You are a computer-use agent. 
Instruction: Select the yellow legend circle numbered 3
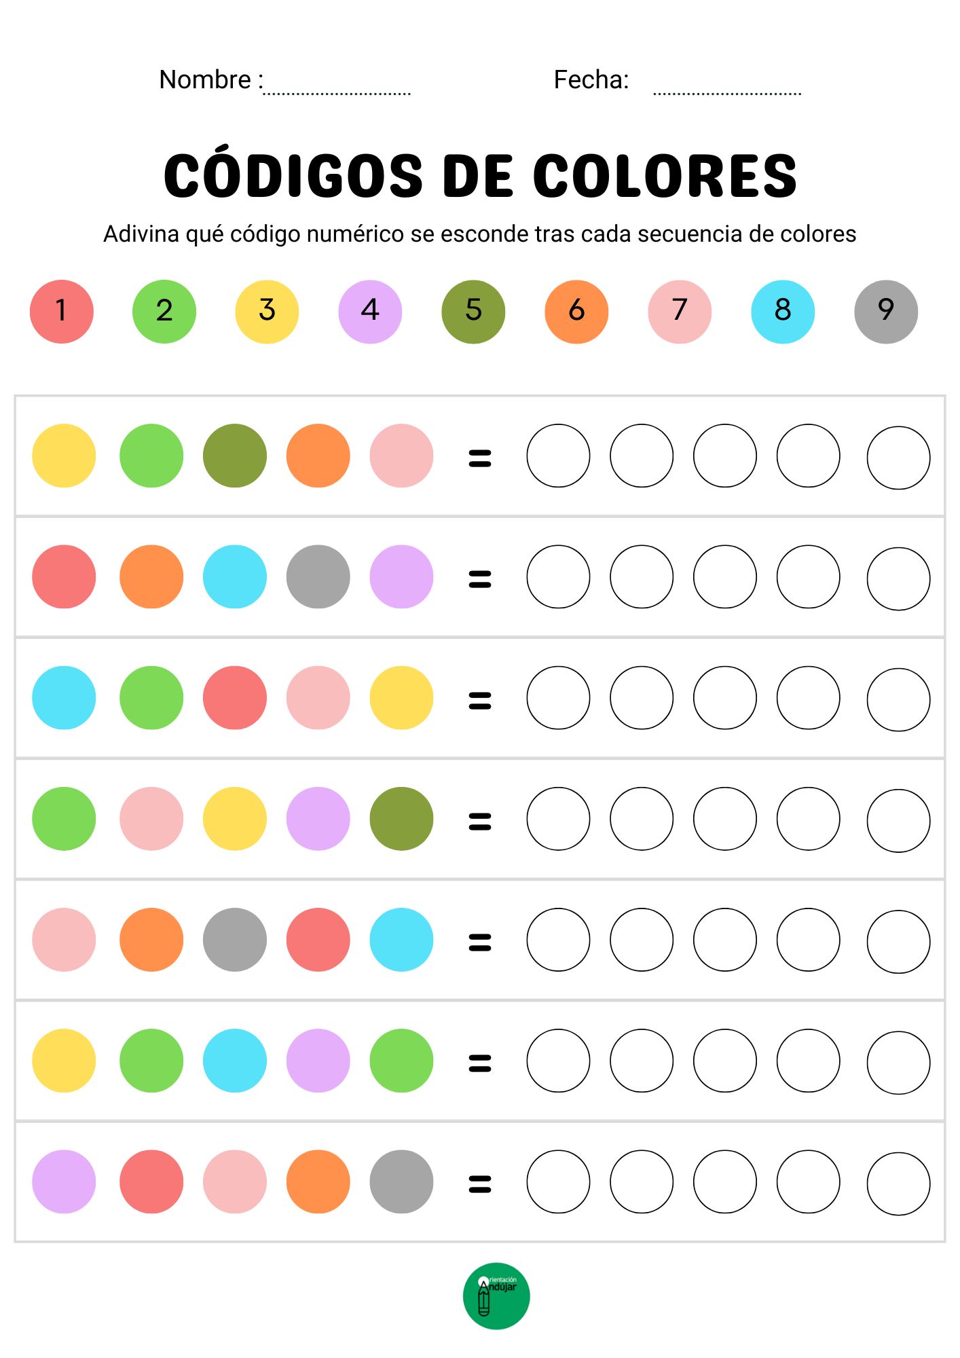(x=267, y=312)
